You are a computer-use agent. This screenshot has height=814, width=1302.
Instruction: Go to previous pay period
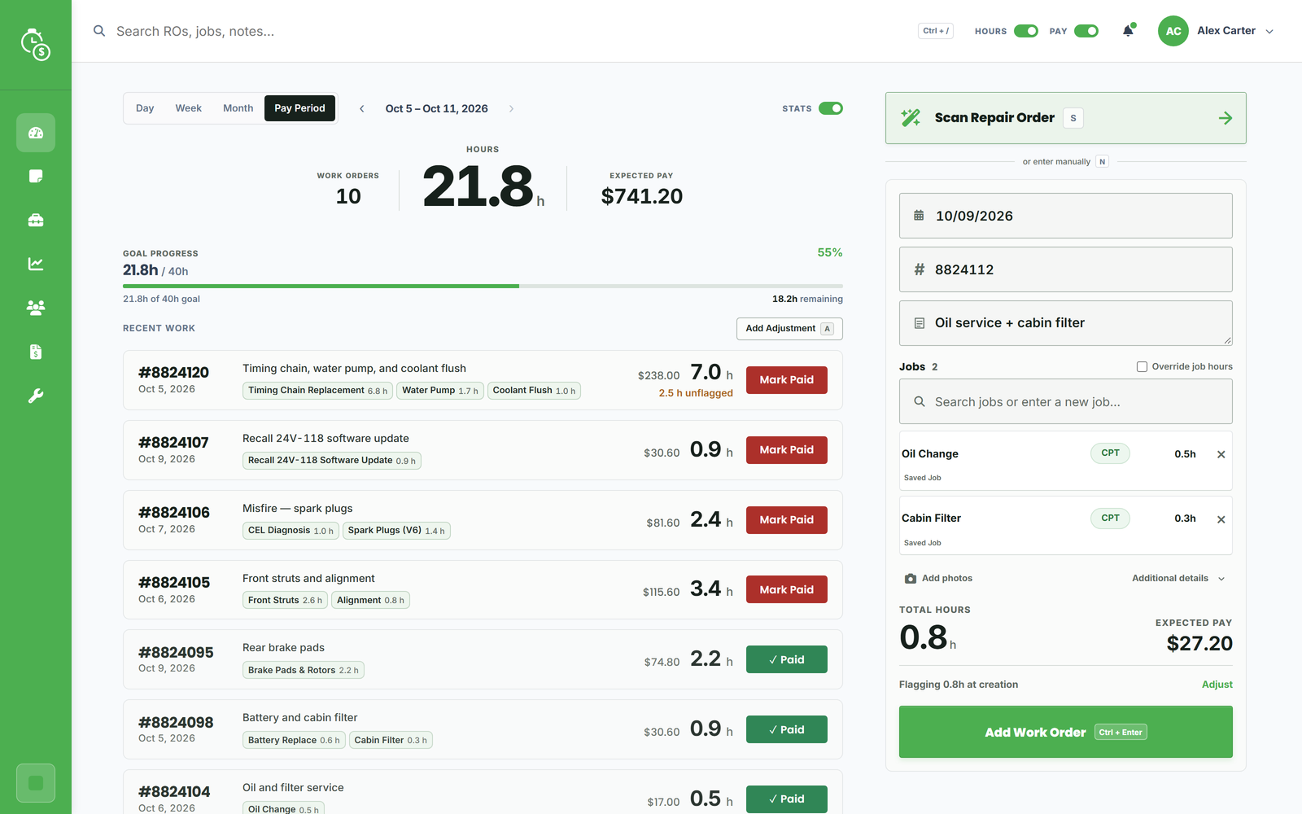362,108
